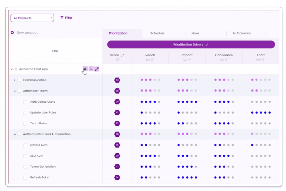Screen dimensions: 286x191
Task: Click the Prioritization Drivers banner
Action: pyautogui.click(x=191, y=44)
